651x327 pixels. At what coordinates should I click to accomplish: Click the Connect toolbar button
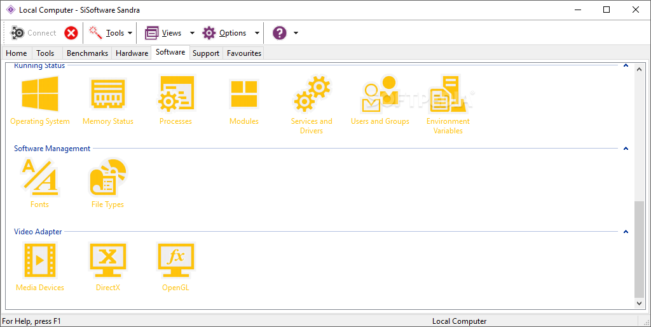coord(33,33)
